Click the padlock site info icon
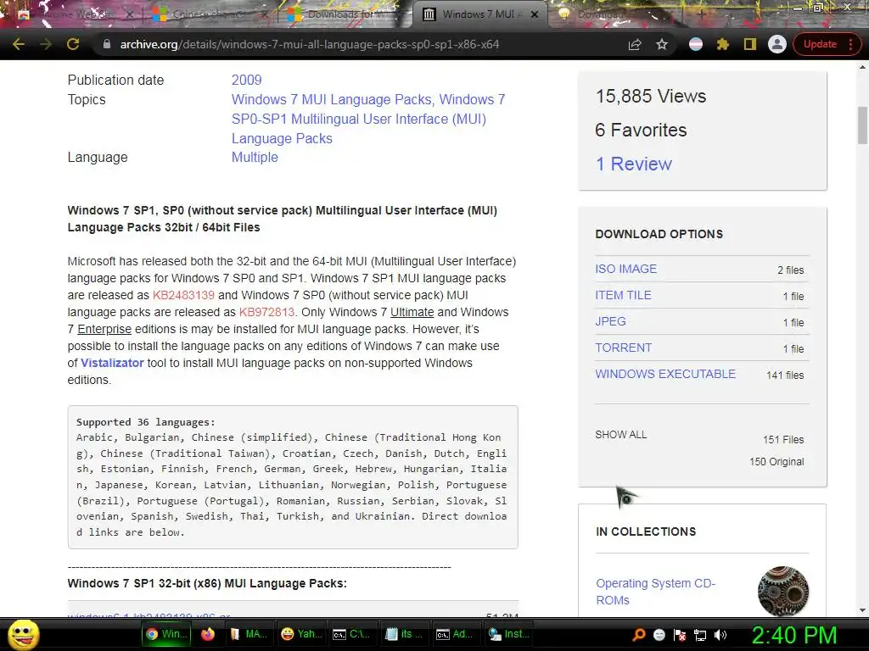This screenshot has width=869, height=651. coord(107,44)
